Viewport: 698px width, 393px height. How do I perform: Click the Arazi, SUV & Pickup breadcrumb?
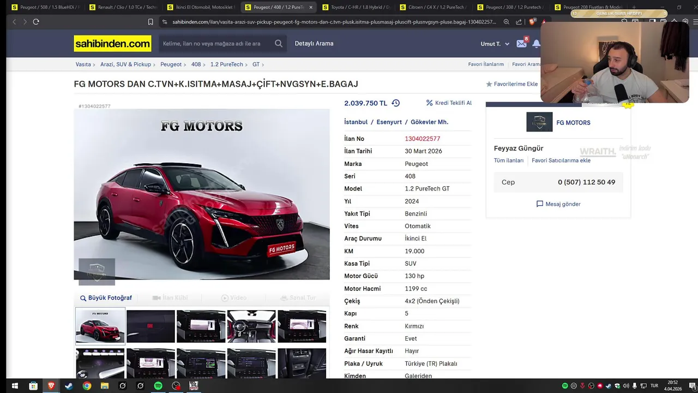point(125,64)
